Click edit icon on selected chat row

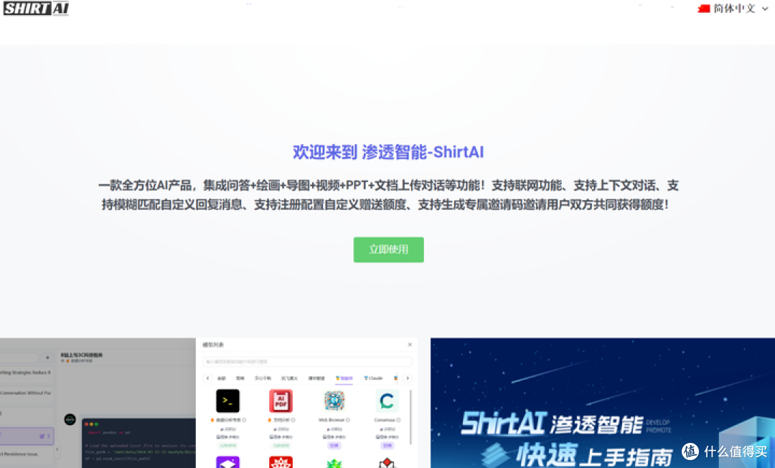[42, 436]
